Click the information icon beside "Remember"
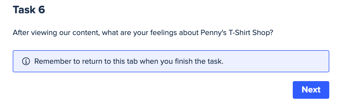The height and width of the screenshot is (112, 342). click(x=26, y=61)
